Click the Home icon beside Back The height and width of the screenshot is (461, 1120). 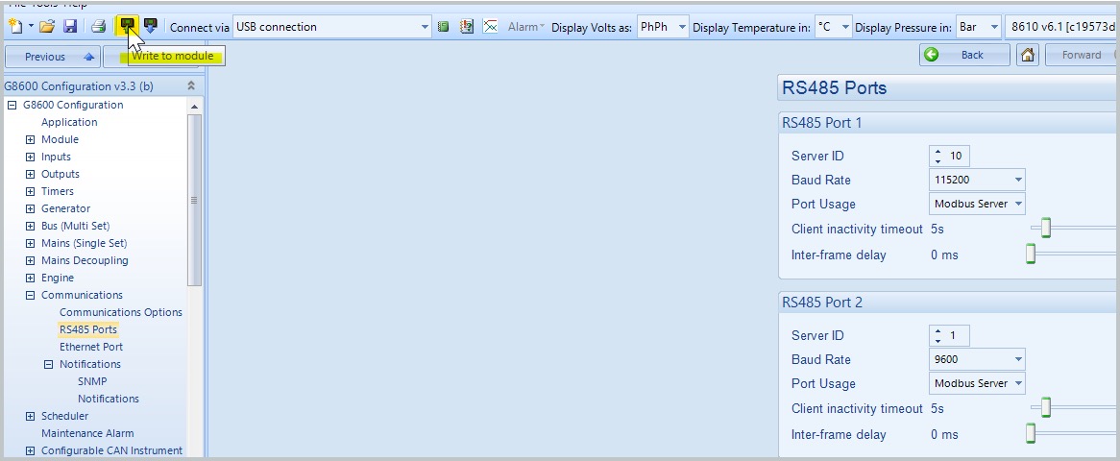[1028, 55]
